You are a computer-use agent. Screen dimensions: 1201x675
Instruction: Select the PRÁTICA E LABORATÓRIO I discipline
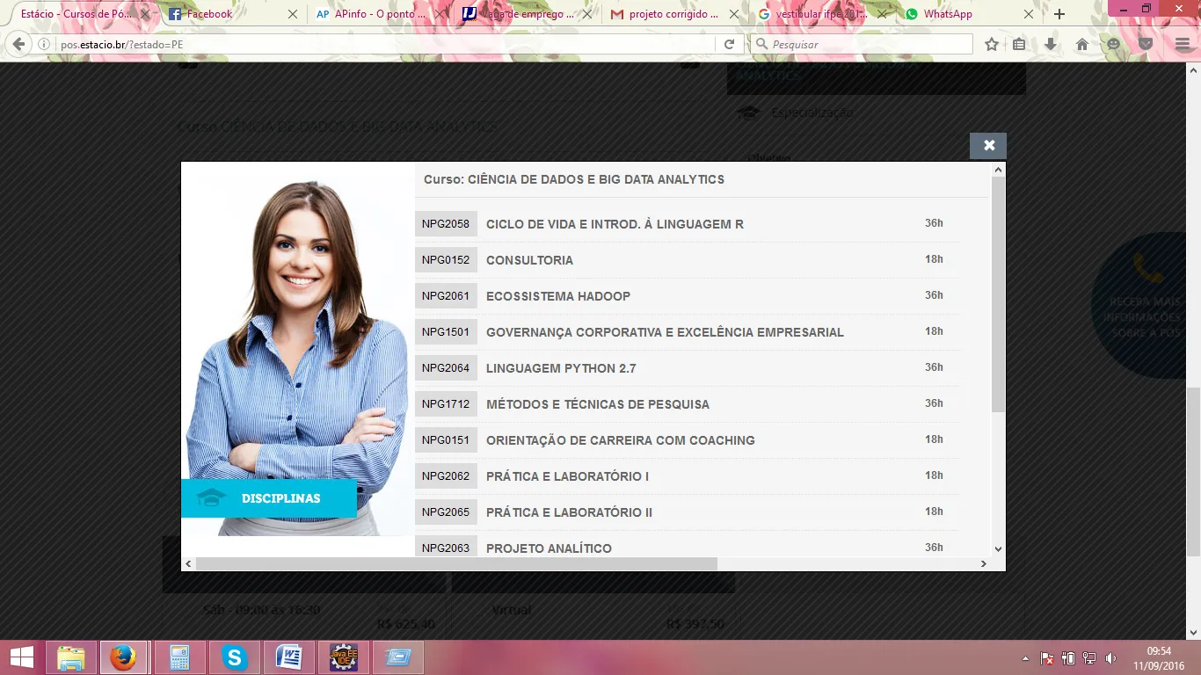click(567, 476)
